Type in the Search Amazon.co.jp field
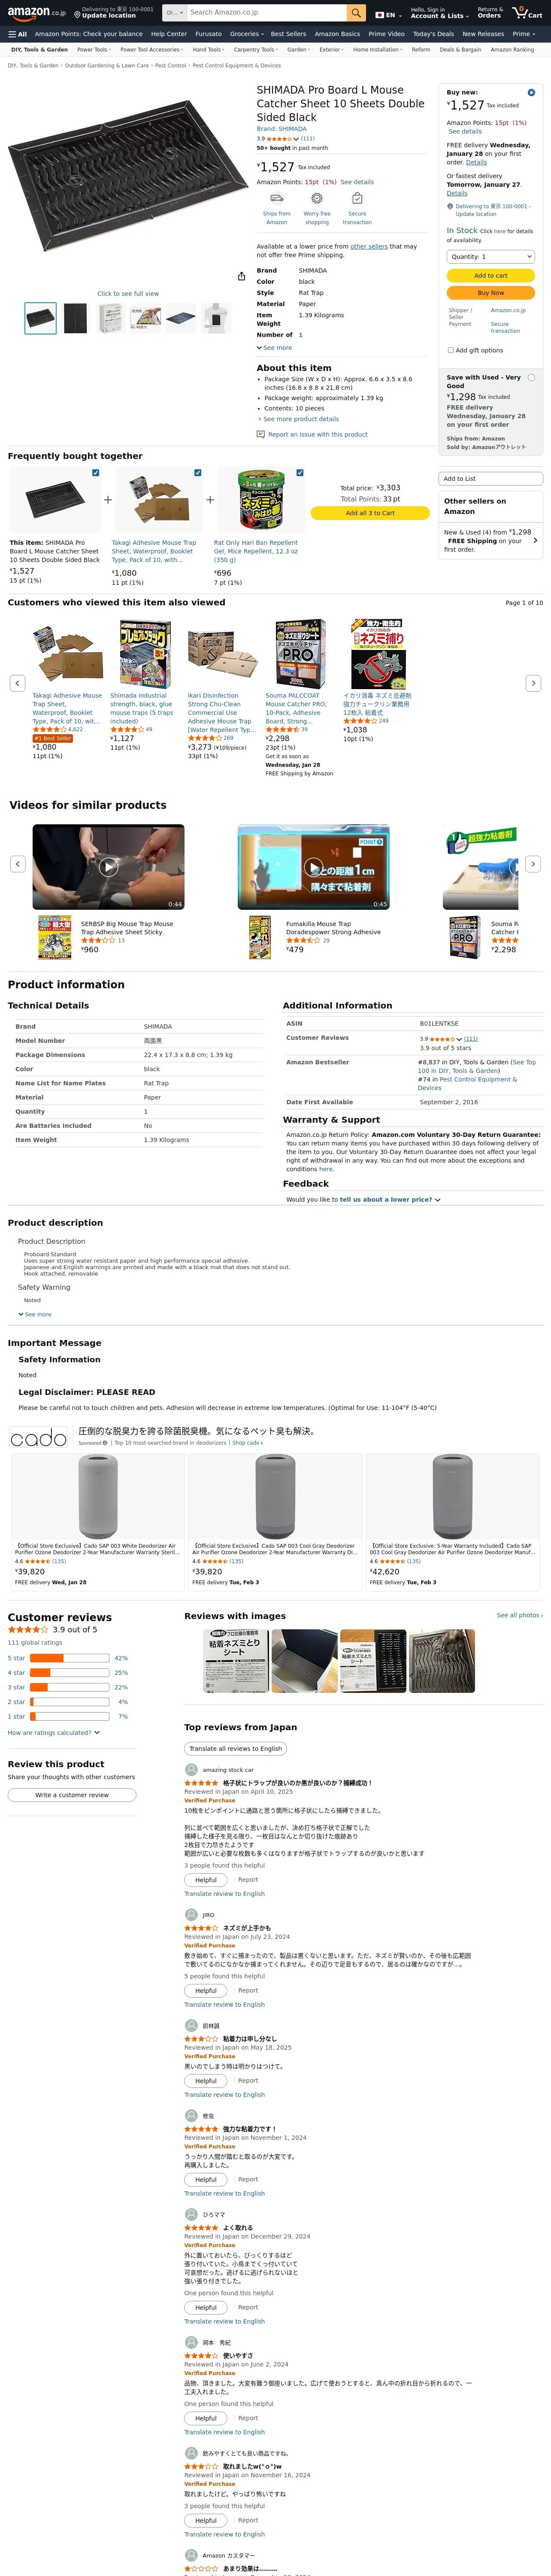551x2576 pixels. (x=266, y=13)
